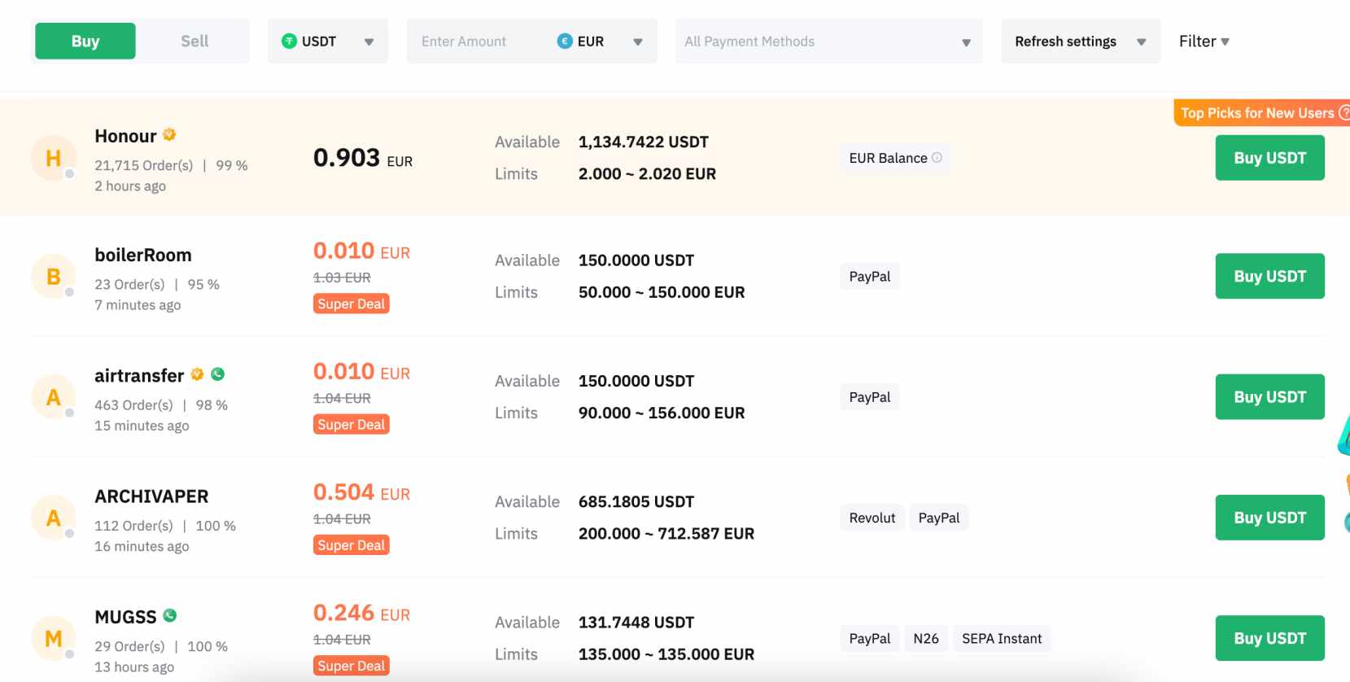This screenshot has height=682, width=1350.
Task: Open the USDT coin dropdown
Action: [x=327, y=42]
